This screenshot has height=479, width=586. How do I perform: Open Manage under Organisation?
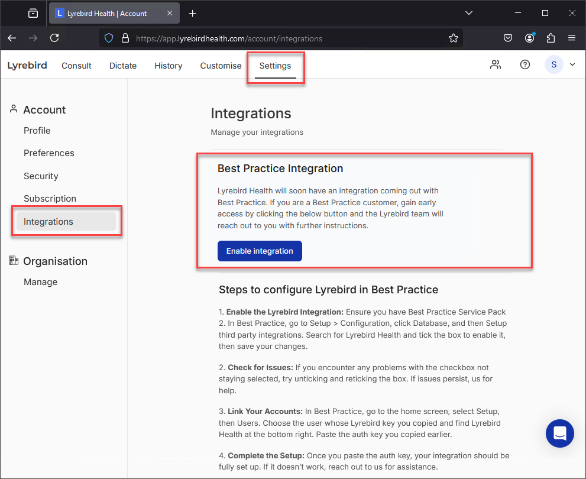[40, 282]
